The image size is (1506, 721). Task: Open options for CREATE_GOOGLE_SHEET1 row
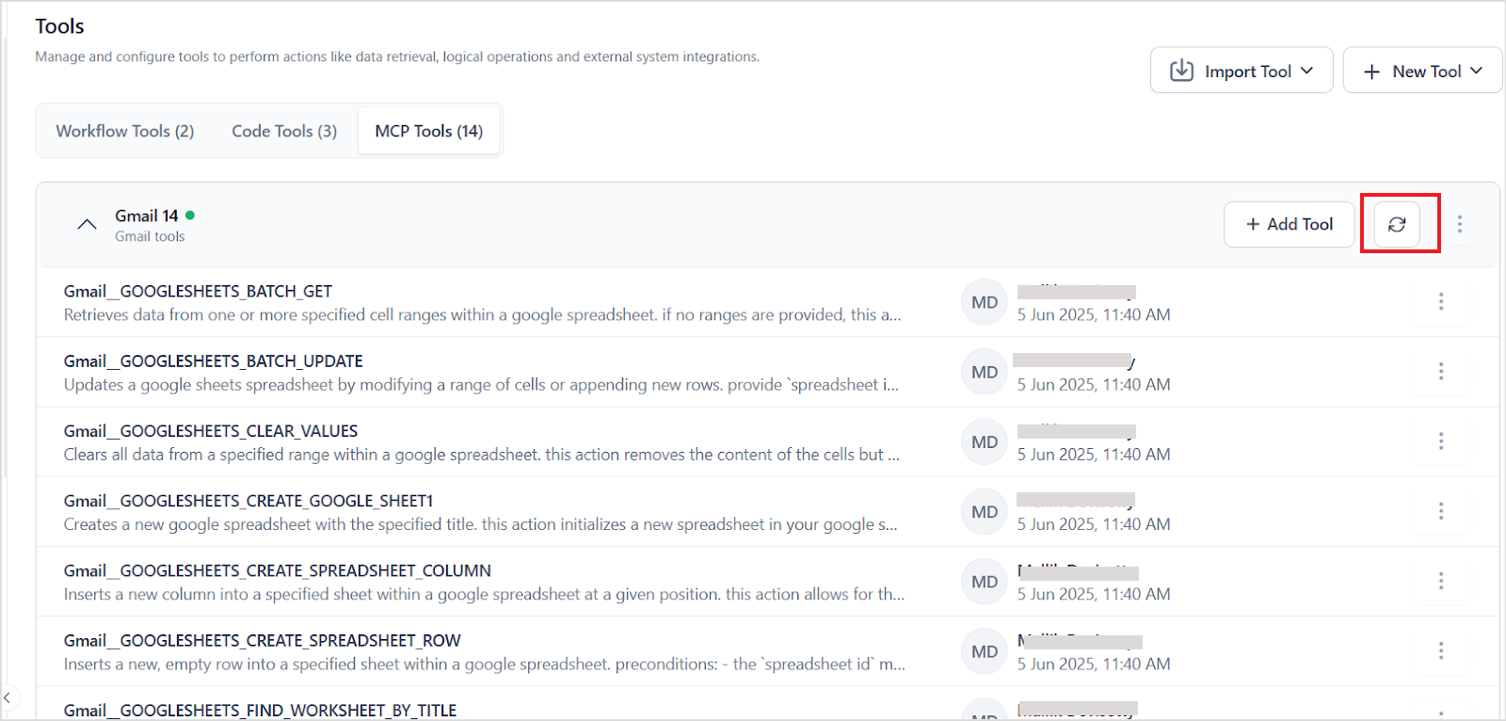(1441, 510)
